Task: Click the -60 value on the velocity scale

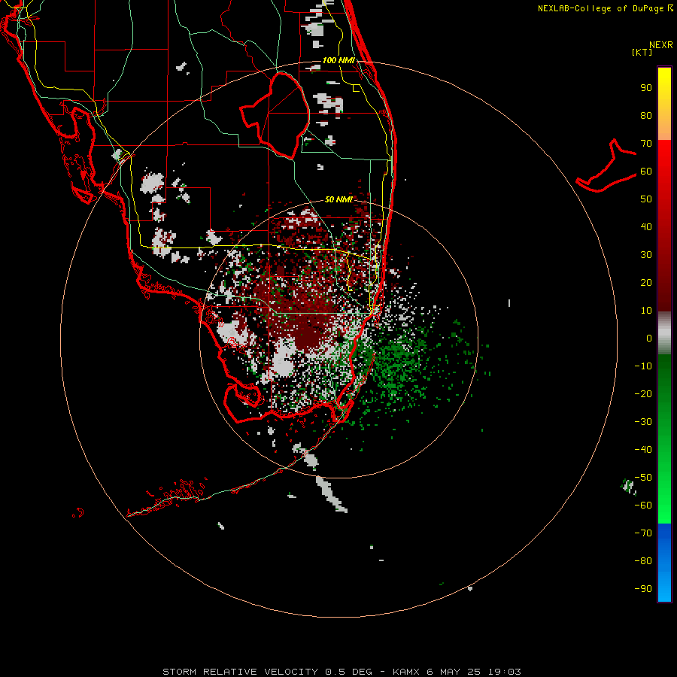Action: coord(643,505)
